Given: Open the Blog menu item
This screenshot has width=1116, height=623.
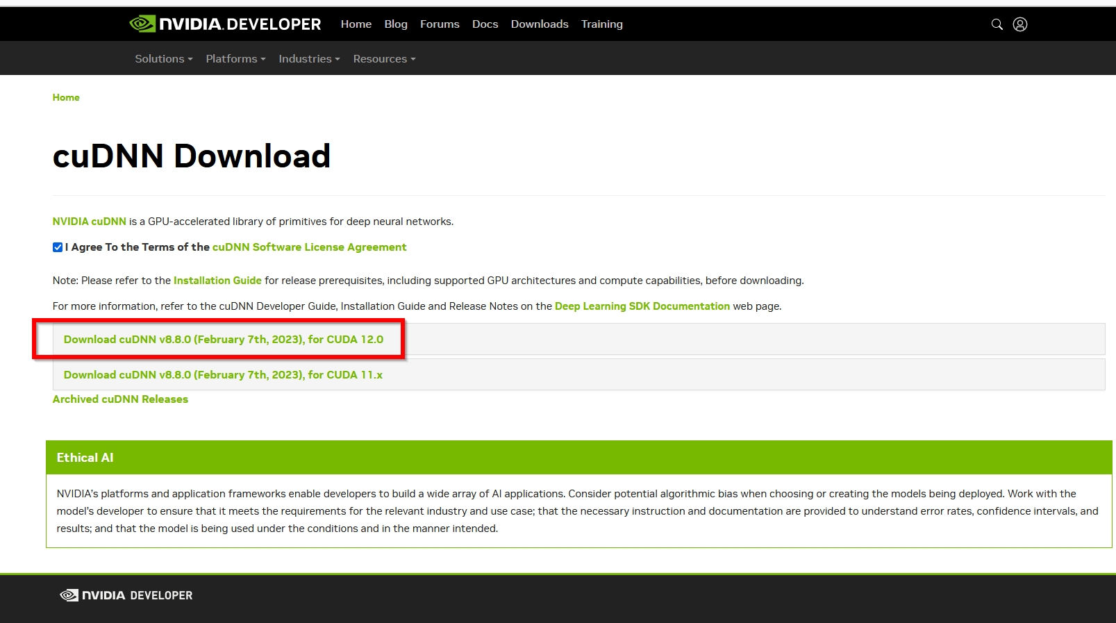Looking at the screenshot, I should pyautogui.click(x=396, y=24).
